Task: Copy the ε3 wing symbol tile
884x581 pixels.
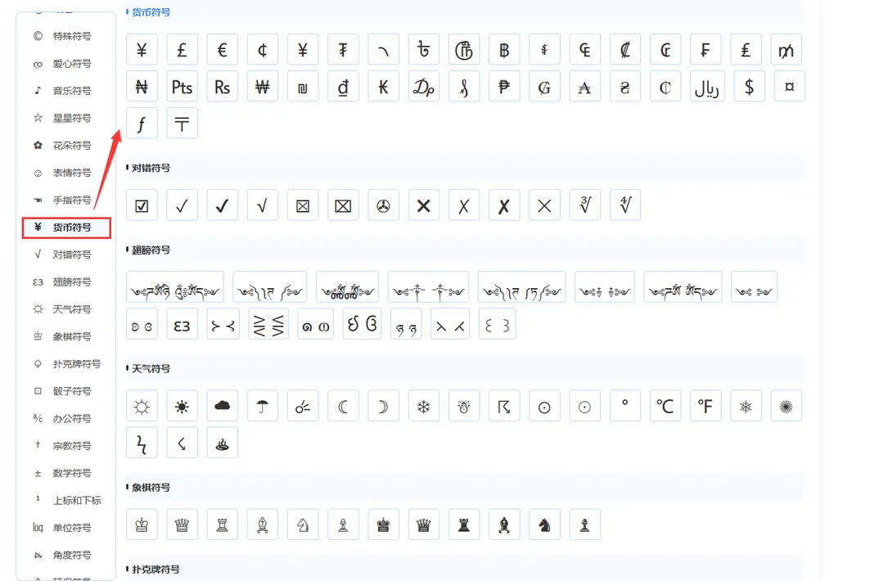Action: click(182, 324)
